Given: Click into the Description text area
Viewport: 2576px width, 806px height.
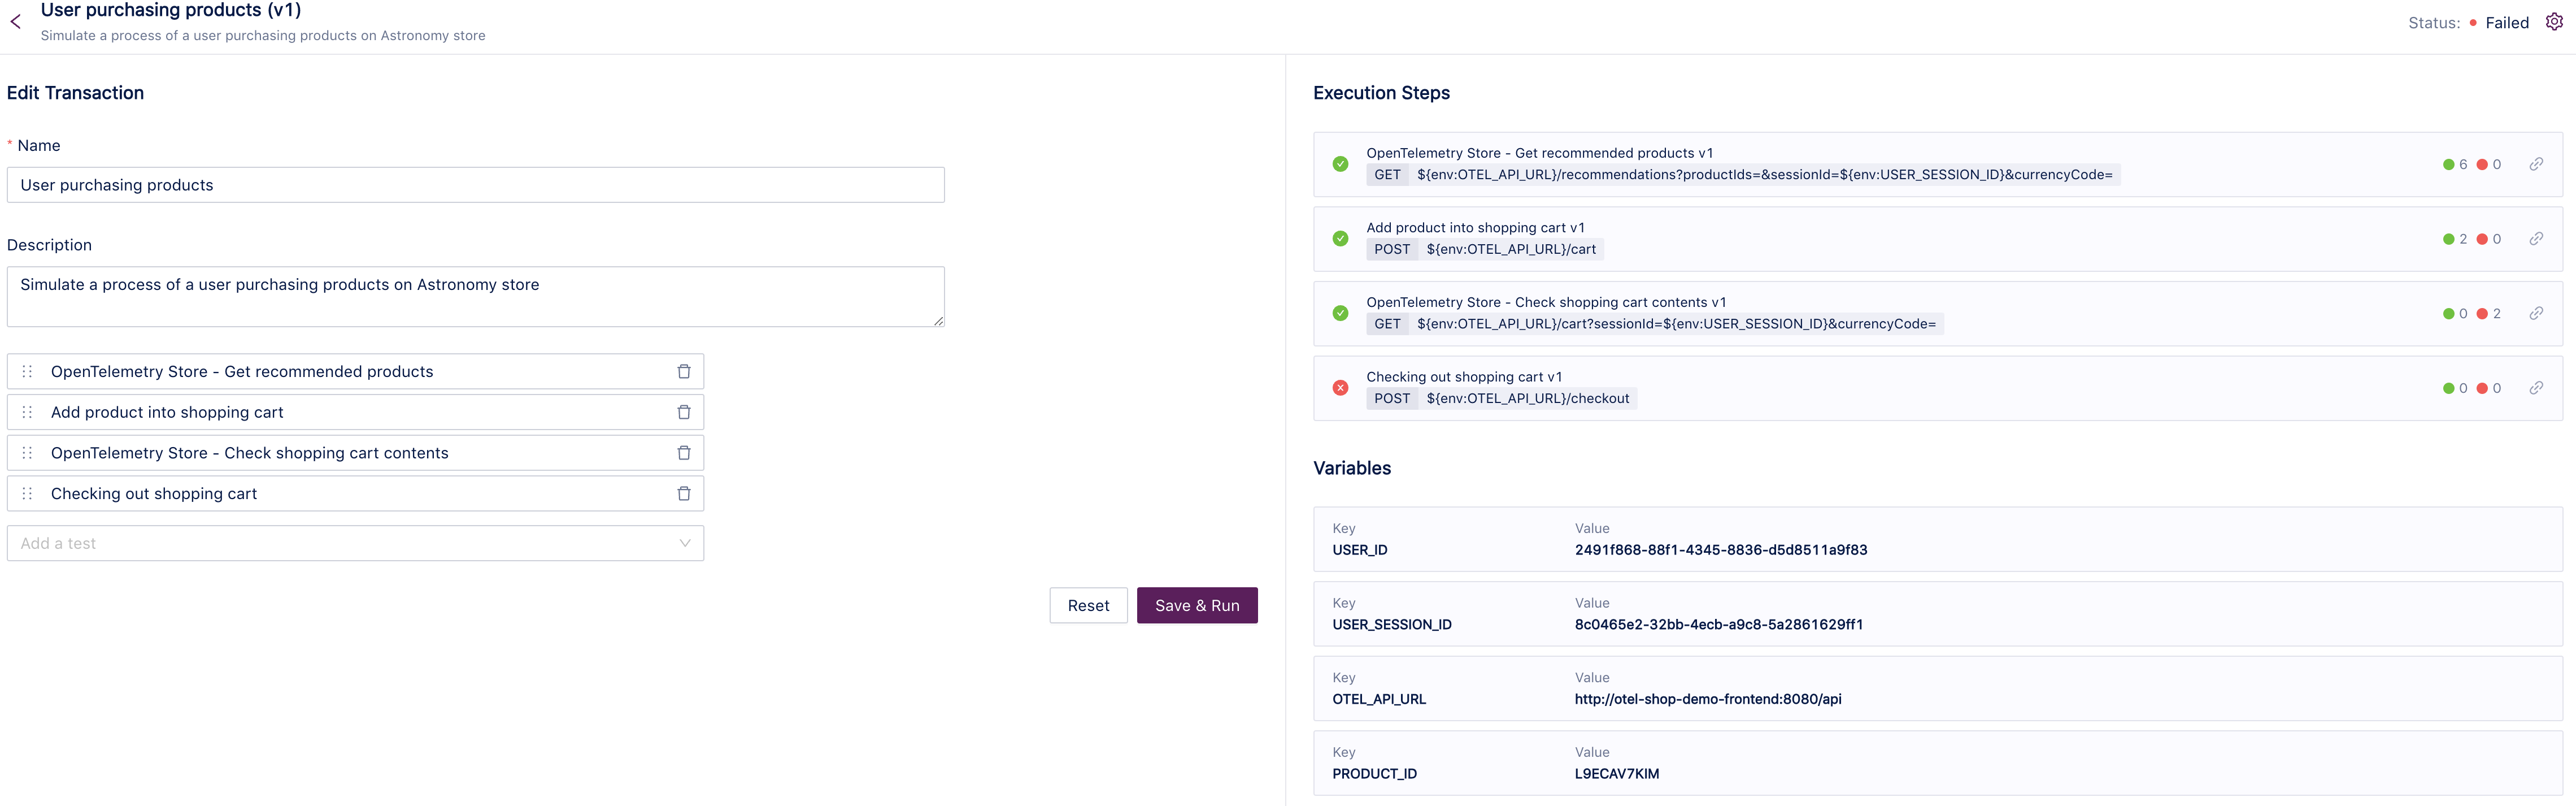Looking at the screenshot, I should 475,296.
